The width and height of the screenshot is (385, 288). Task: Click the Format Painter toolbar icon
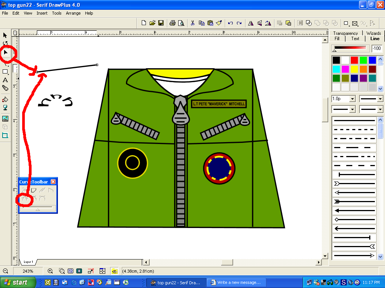[219, 23]
